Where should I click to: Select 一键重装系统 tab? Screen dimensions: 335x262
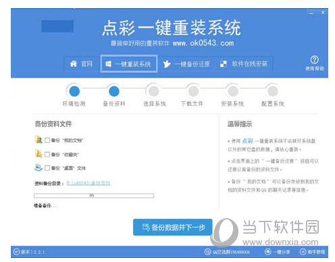pos(129,64)
